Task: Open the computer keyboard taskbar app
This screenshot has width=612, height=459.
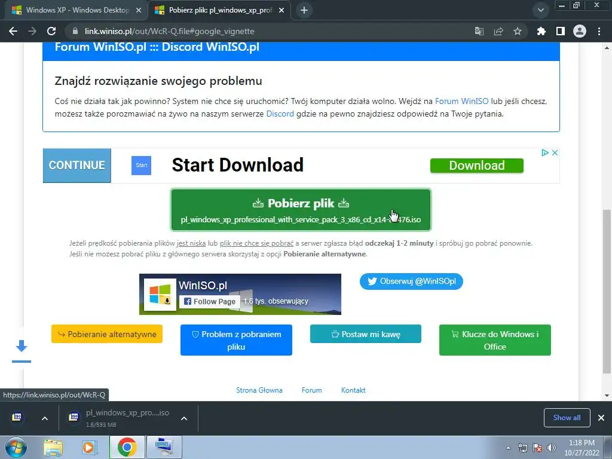Action: pyautogui.click(x=164, y=447)
